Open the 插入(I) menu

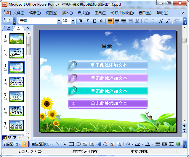[x=67, y=13]
